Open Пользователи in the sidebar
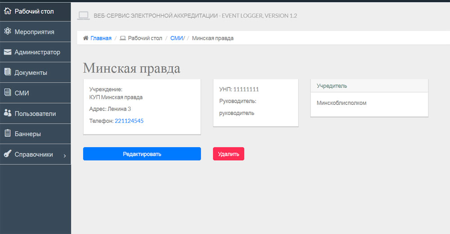This screenshot has width=450, height=234. click(x=35, y=113)
